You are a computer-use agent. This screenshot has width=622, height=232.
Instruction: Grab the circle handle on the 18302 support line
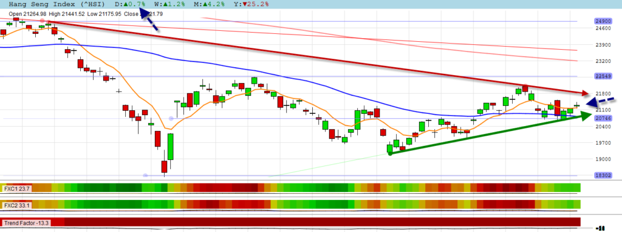coord(145,176)
